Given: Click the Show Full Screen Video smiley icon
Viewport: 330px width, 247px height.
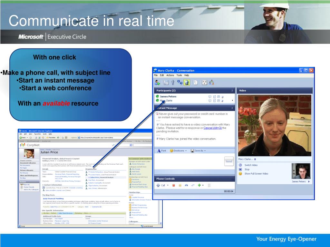Looking at the screenshot, I should tap(240, 174).
